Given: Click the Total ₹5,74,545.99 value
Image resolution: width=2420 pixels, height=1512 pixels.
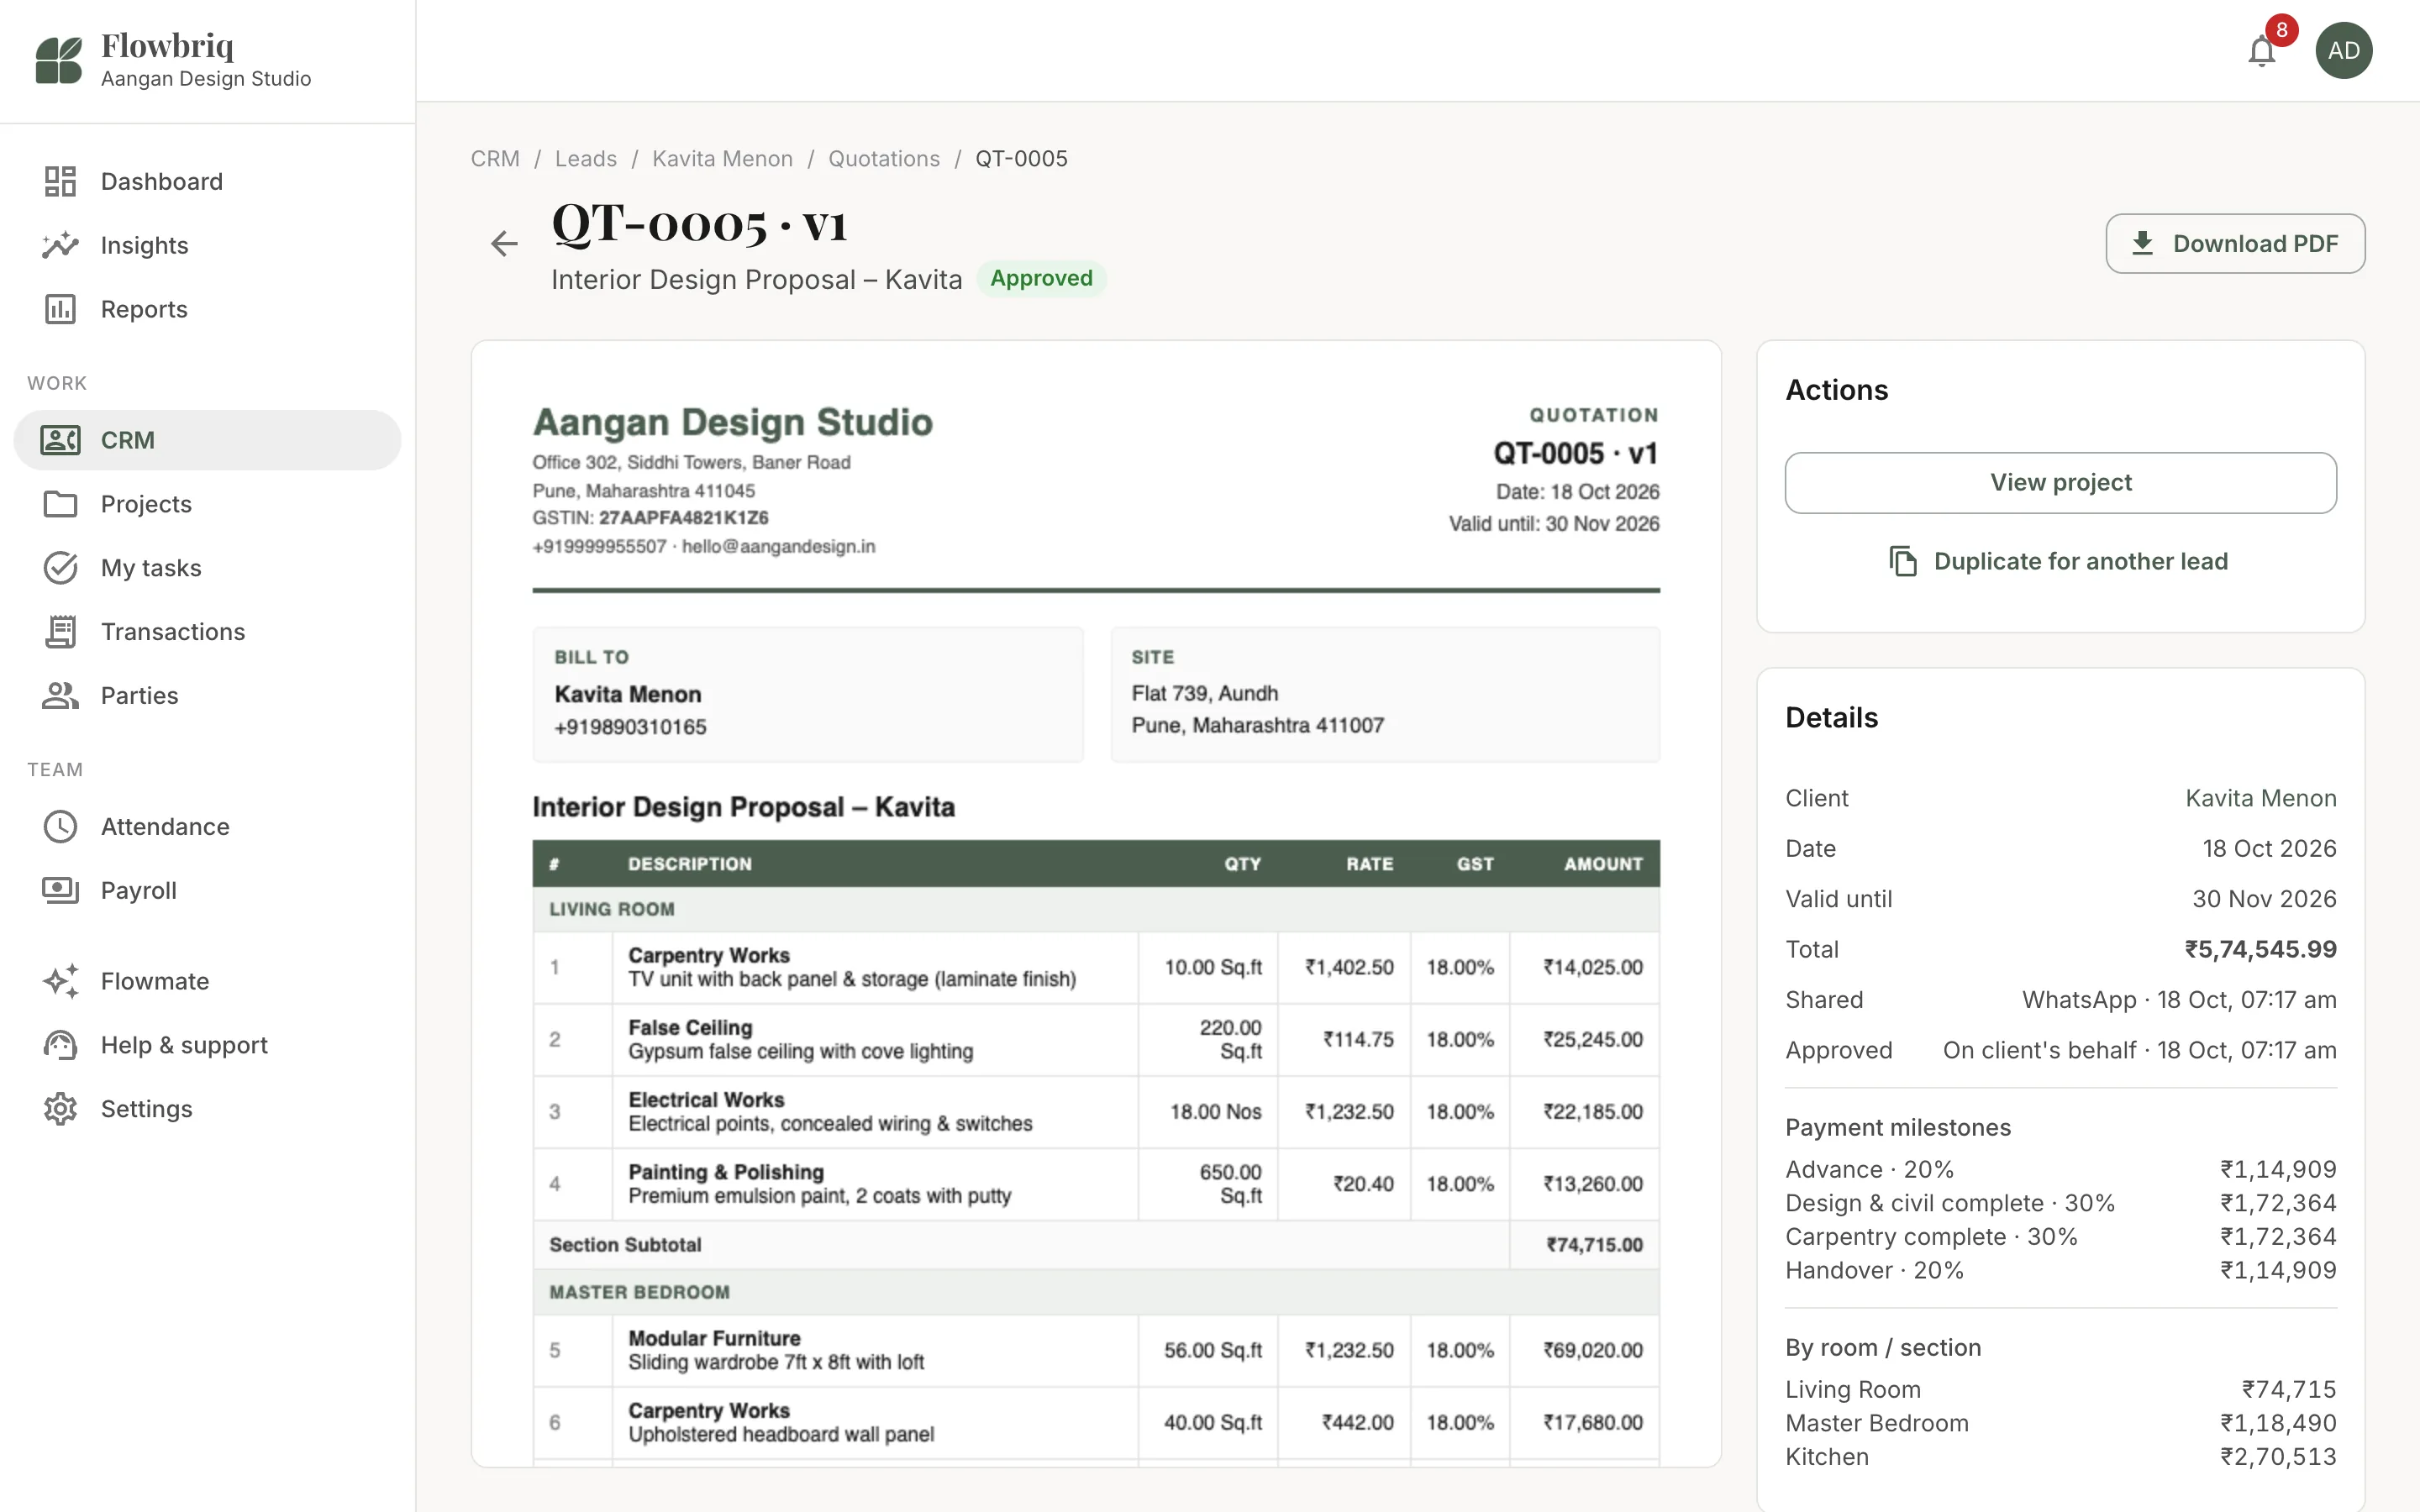Looking at the screenshot, I should point(2260,949).
